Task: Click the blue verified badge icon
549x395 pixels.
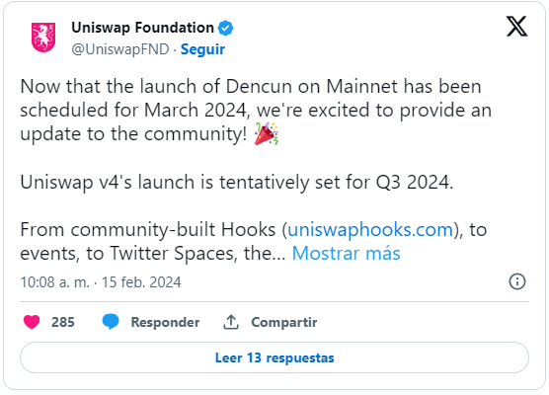Action: (226, 28)
